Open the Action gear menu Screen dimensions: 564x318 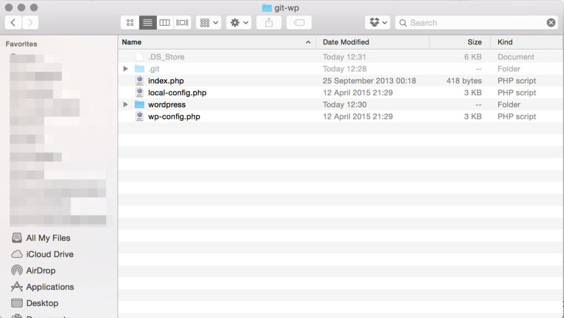click(x=239, y=23)
